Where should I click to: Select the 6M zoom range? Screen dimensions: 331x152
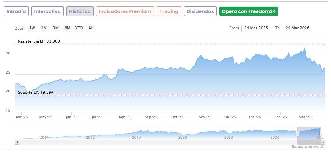(x=67, y=28)
